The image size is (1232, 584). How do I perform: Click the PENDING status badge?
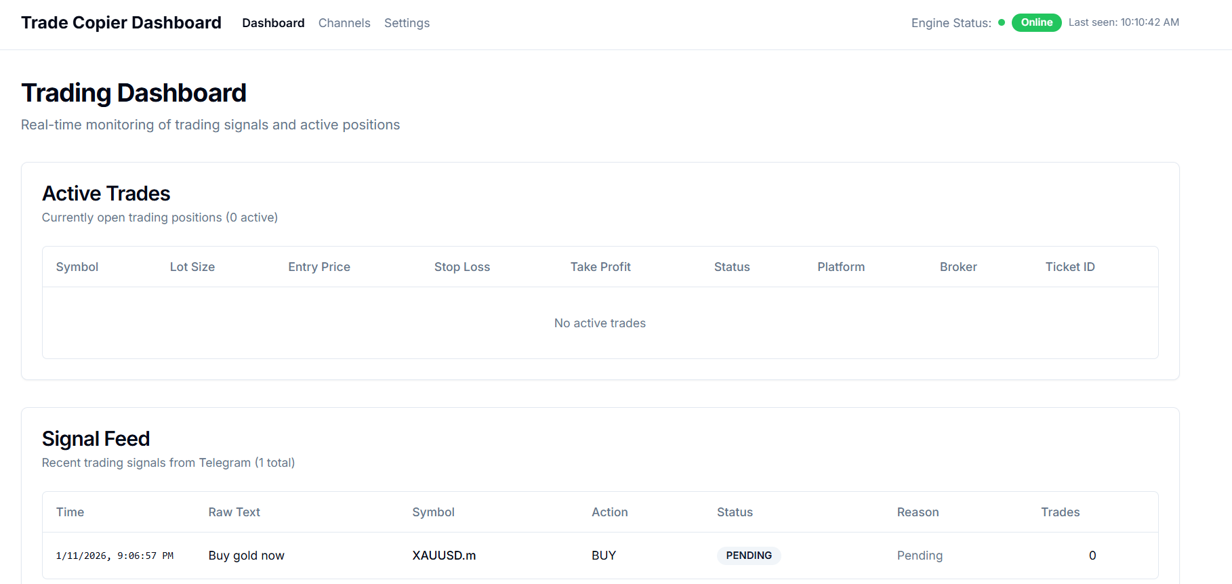(x=748, y=556)
